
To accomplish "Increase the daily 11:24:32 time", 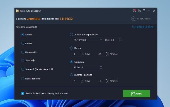I will 101,66.
